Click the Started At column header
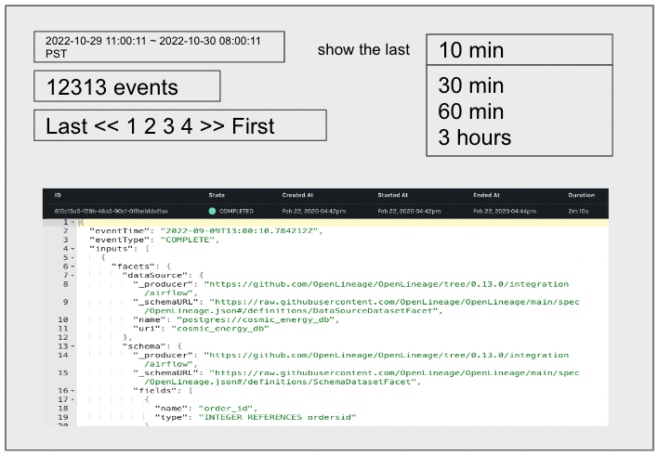The width and height of the screenshot is (658, 455). click(x=393, y=195)
